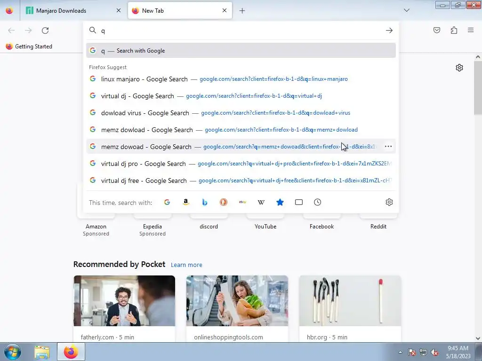This screenshot has width=482, height=361.
Task: Search open tabs icon
Action: point(299,202)
